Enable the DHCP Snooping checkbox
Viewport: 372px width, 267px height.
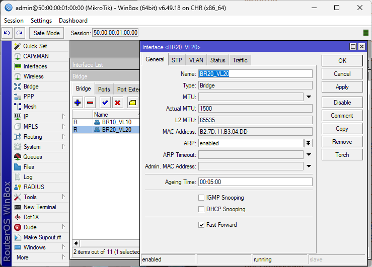coord(202,209)
